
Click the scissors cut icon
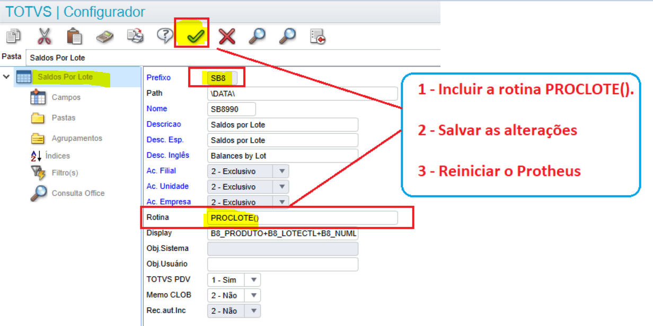point(44,37)
